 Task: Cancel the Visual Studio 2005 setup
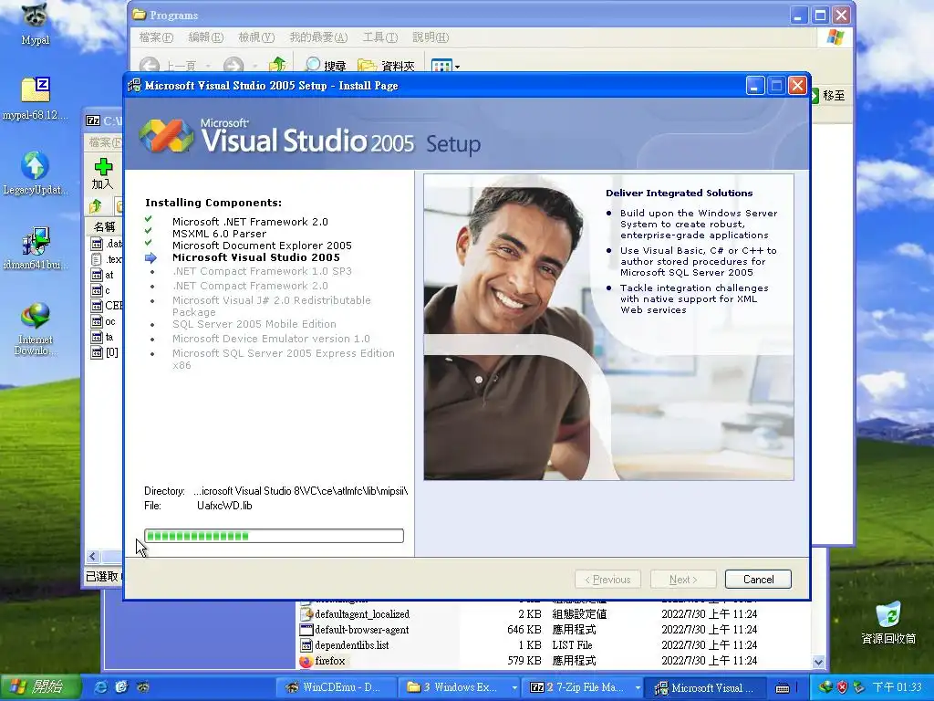[x=758, y=579]
